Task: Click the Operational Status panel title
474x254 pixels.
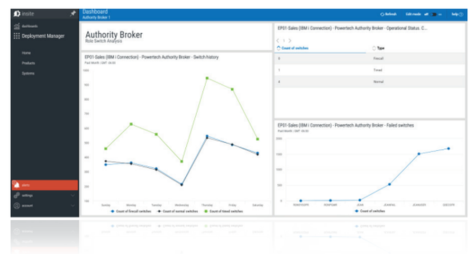Action: (352, 28)
